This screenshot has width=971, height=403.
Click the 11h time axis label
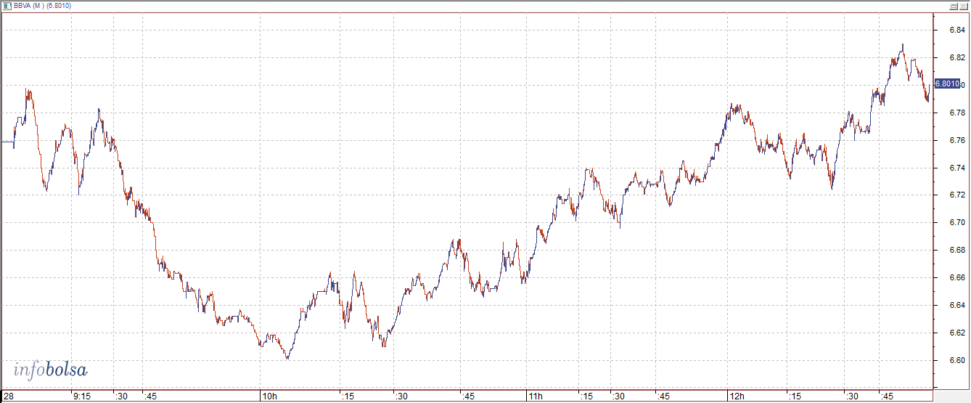pyautogui.click(x=536, y=396)
